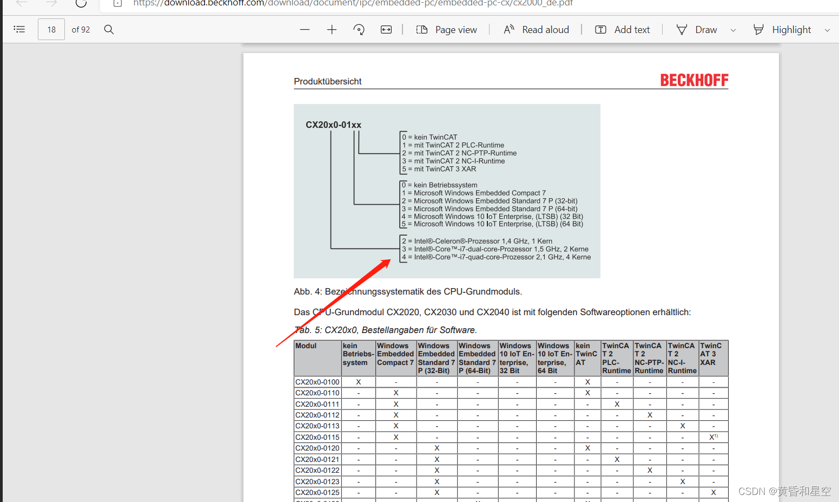Click table row CX20x0-0123
The height and width of the screenshot is (502, 839).
pyautogui.click(x=511, y=481)
